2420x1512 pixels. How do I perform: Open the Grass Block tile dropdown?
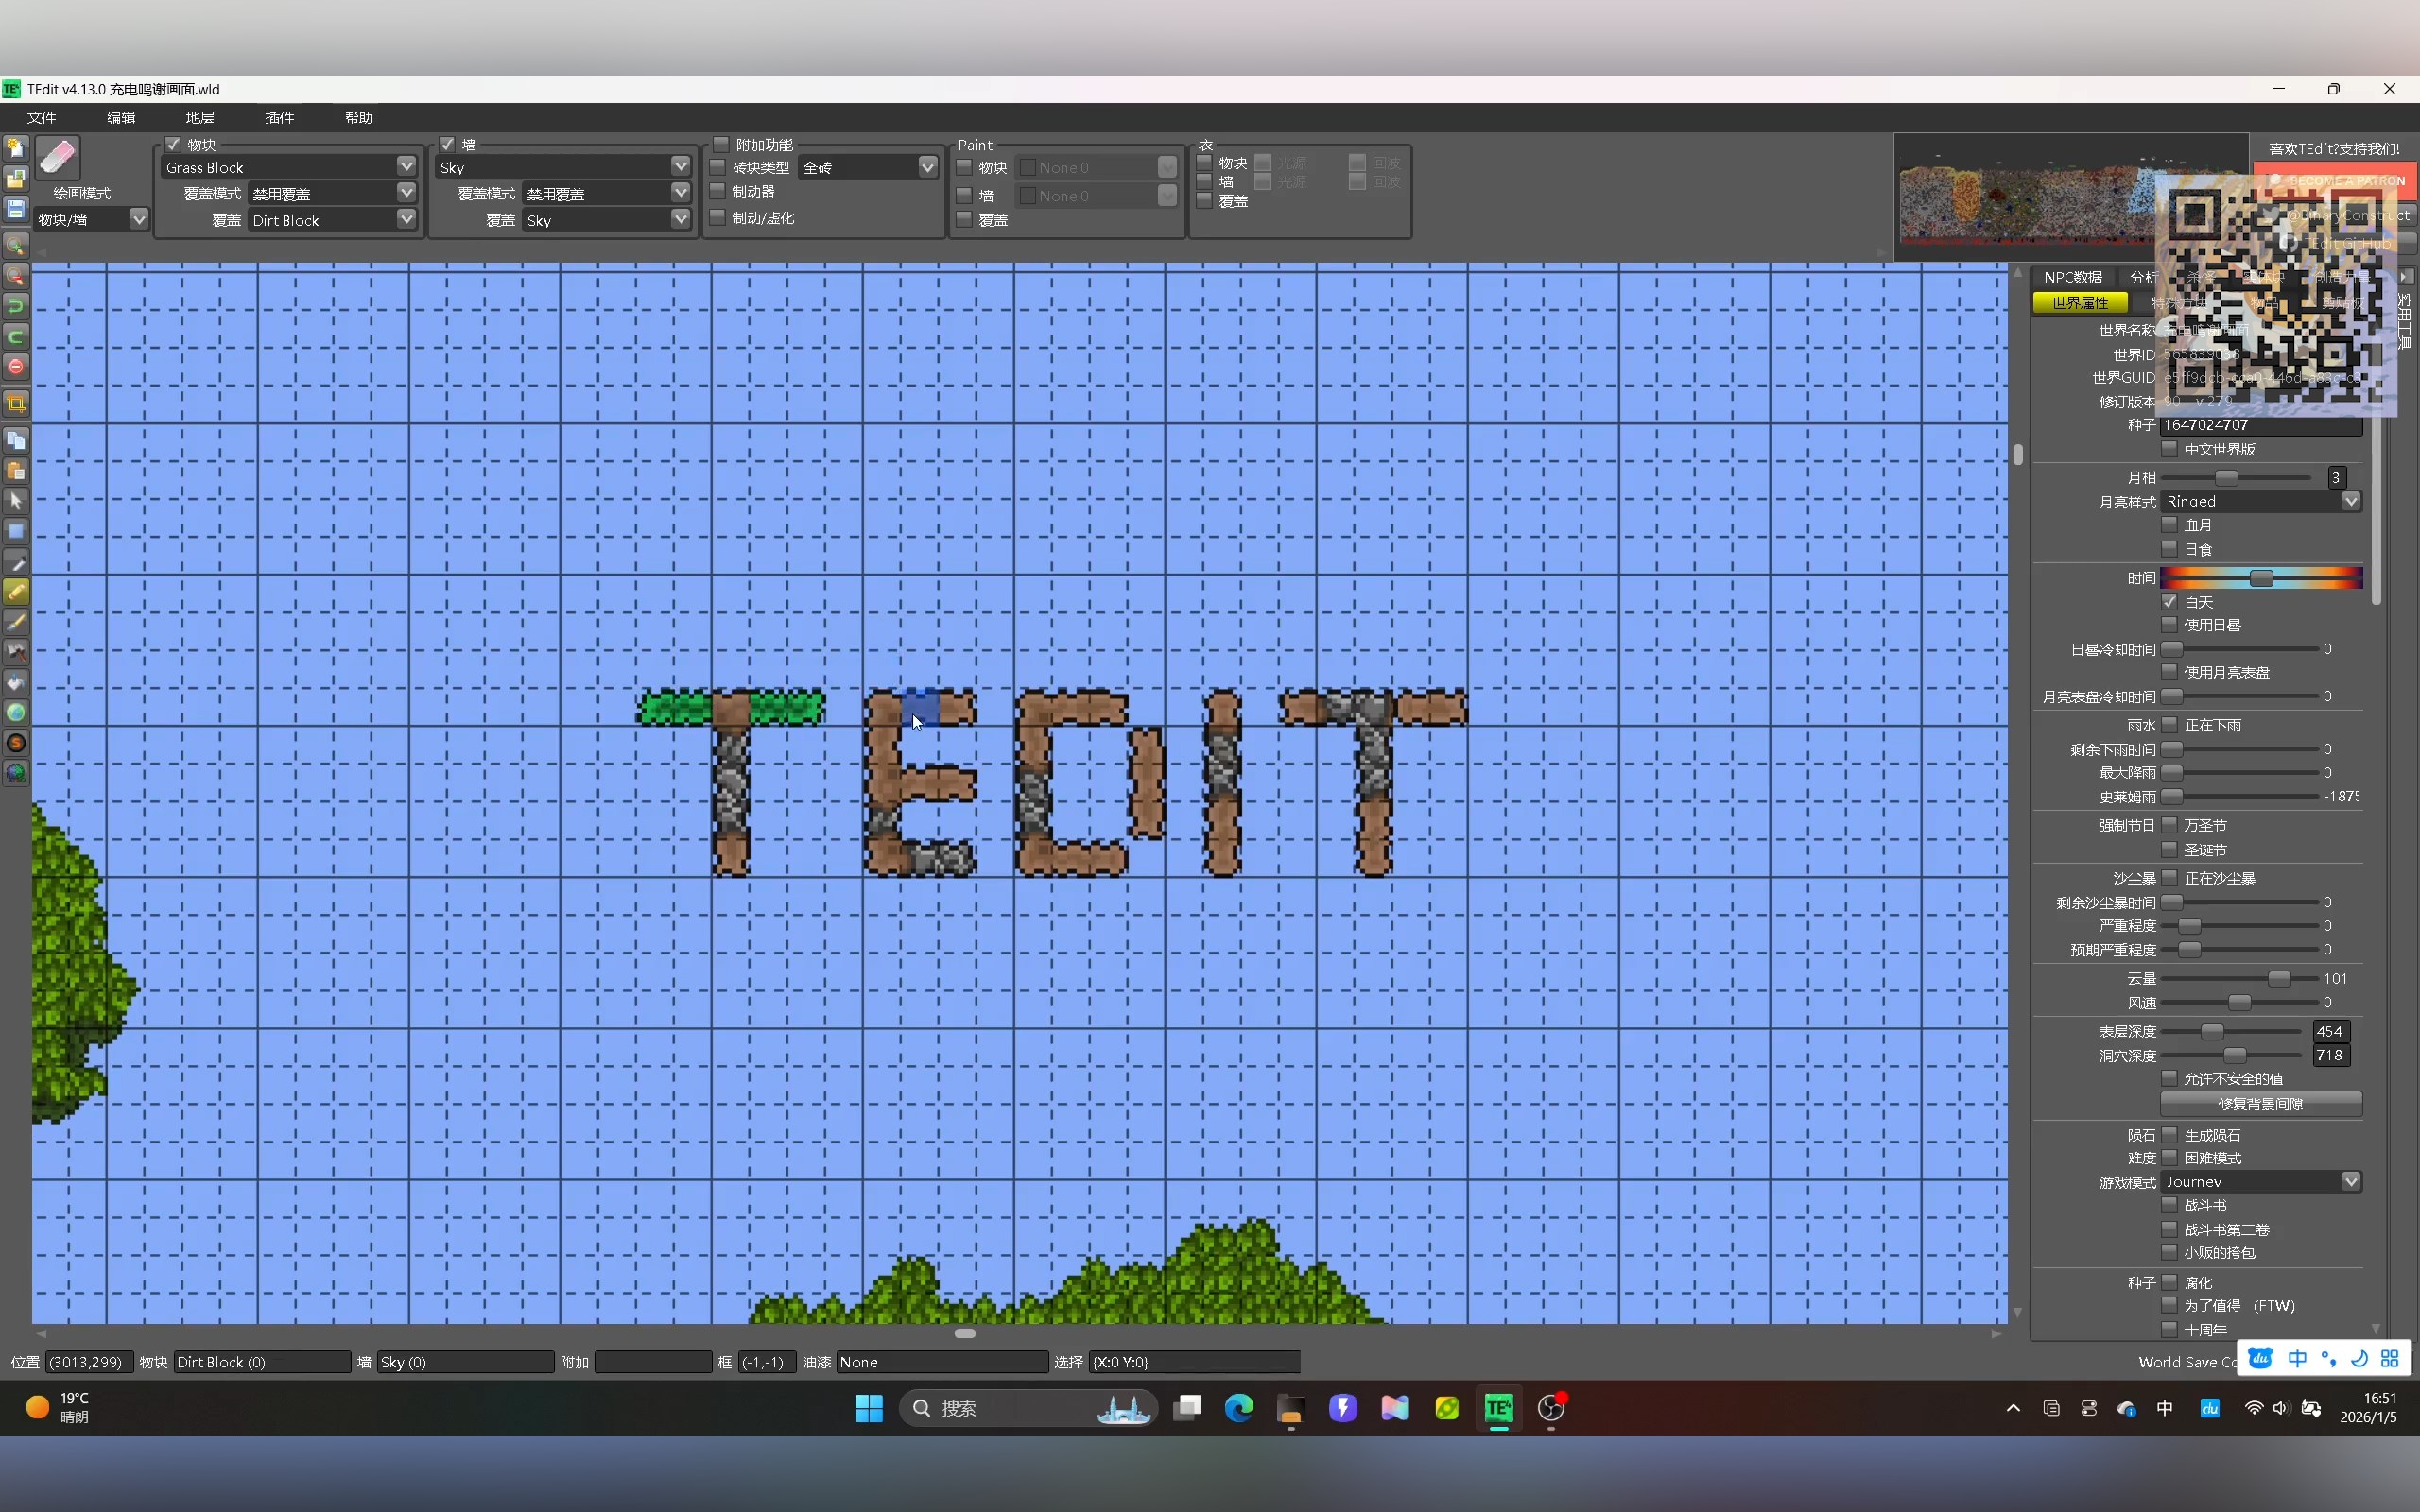pyautogui.click(x=406, y=166)
